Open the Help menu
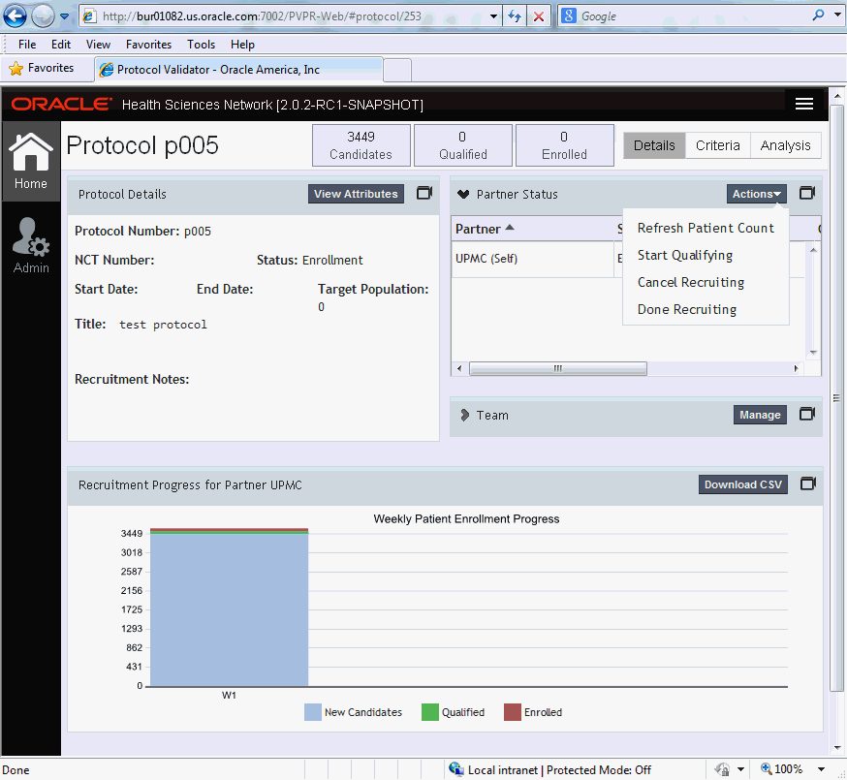Screen dimensions: 847x780 (242, 45)
